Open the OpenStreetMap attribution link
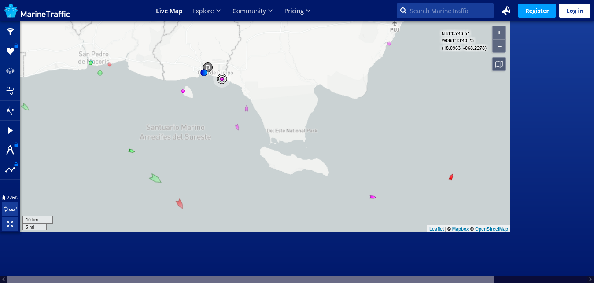594x283 pixels. tap(491, 229)
